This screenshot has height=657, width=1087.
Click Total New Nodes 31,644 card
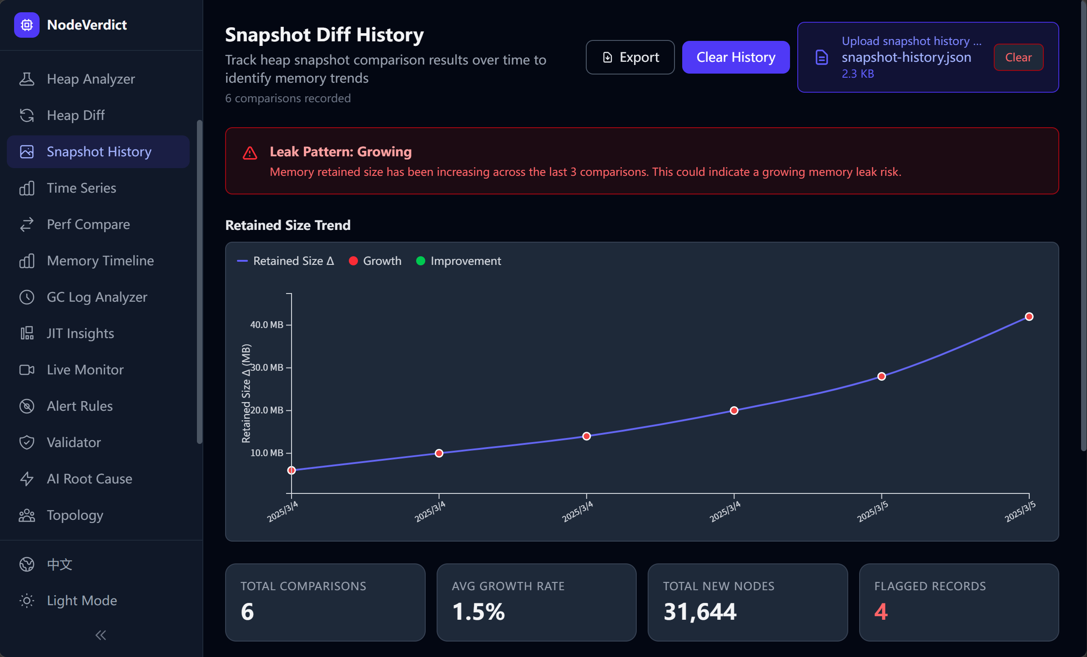pyautogui.click(x=748, y=602)
